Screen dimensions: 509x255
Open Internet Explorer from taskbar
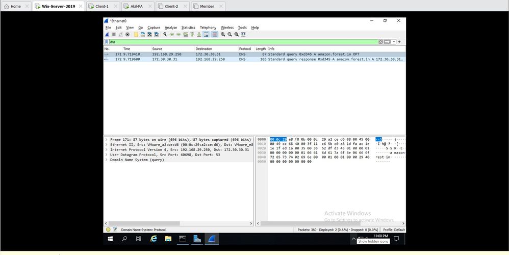(x=154, y=239)
